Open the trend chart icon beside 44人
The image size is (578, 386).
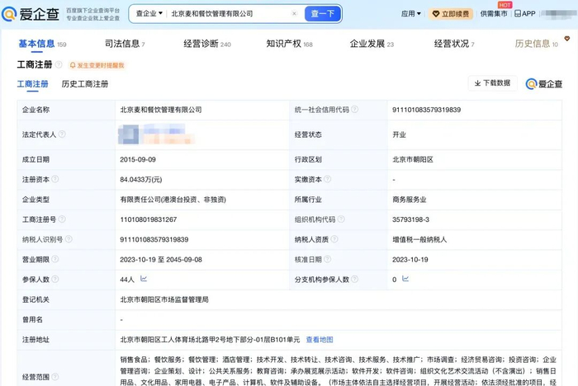pos(144,279)
